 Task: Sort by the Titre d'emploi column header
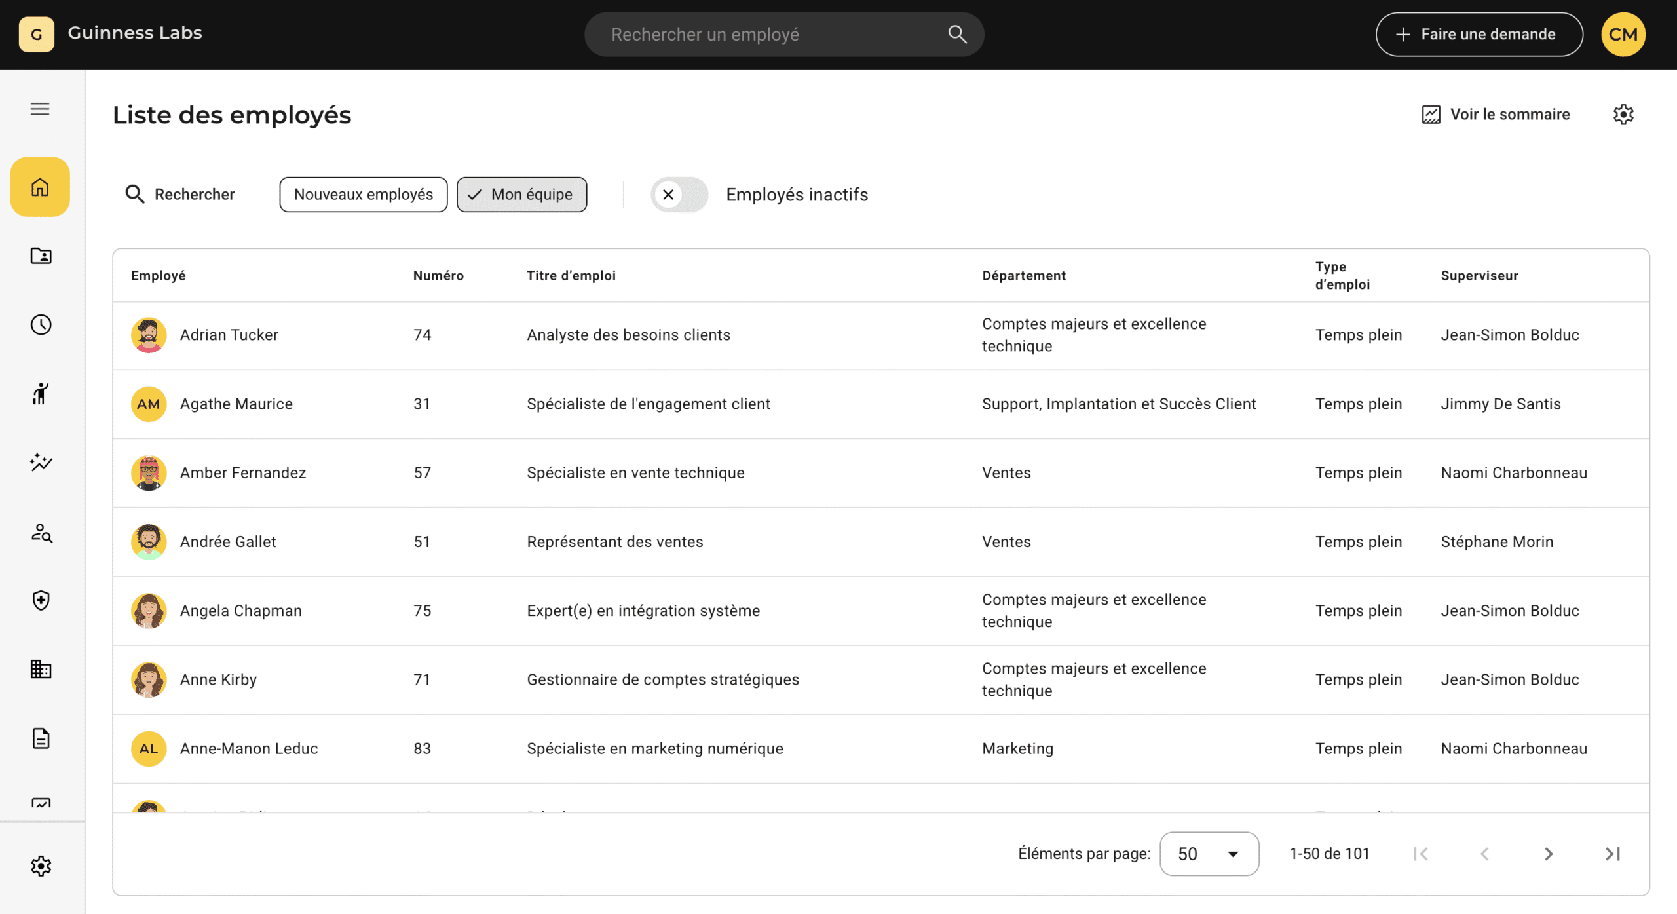(571, 276)
